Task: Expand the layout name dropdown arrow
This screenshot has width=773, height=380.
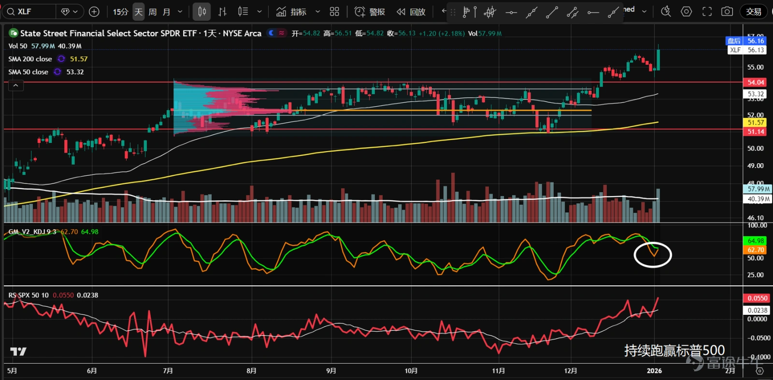Action: pyautogui.click(x=644, y=11)
